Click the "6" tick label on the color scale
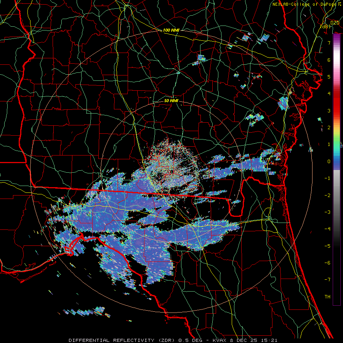 pyautogui.click(x=329, y=60)
